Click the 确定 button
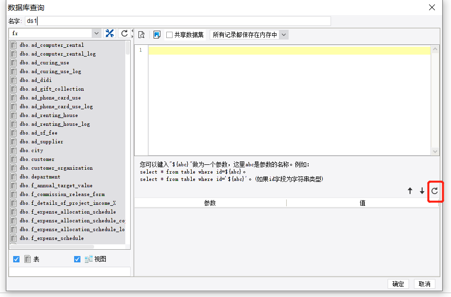The width and height of the screenshot is (451, 297). pyautogui.click(x=398, y=284)
